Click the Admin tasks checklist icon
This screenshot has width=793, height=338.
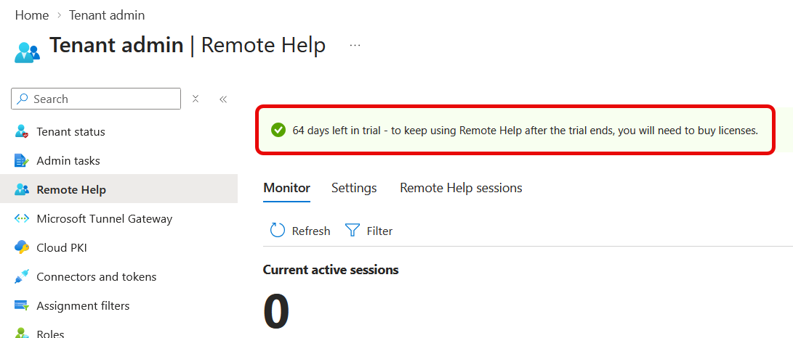click(22, 161)
